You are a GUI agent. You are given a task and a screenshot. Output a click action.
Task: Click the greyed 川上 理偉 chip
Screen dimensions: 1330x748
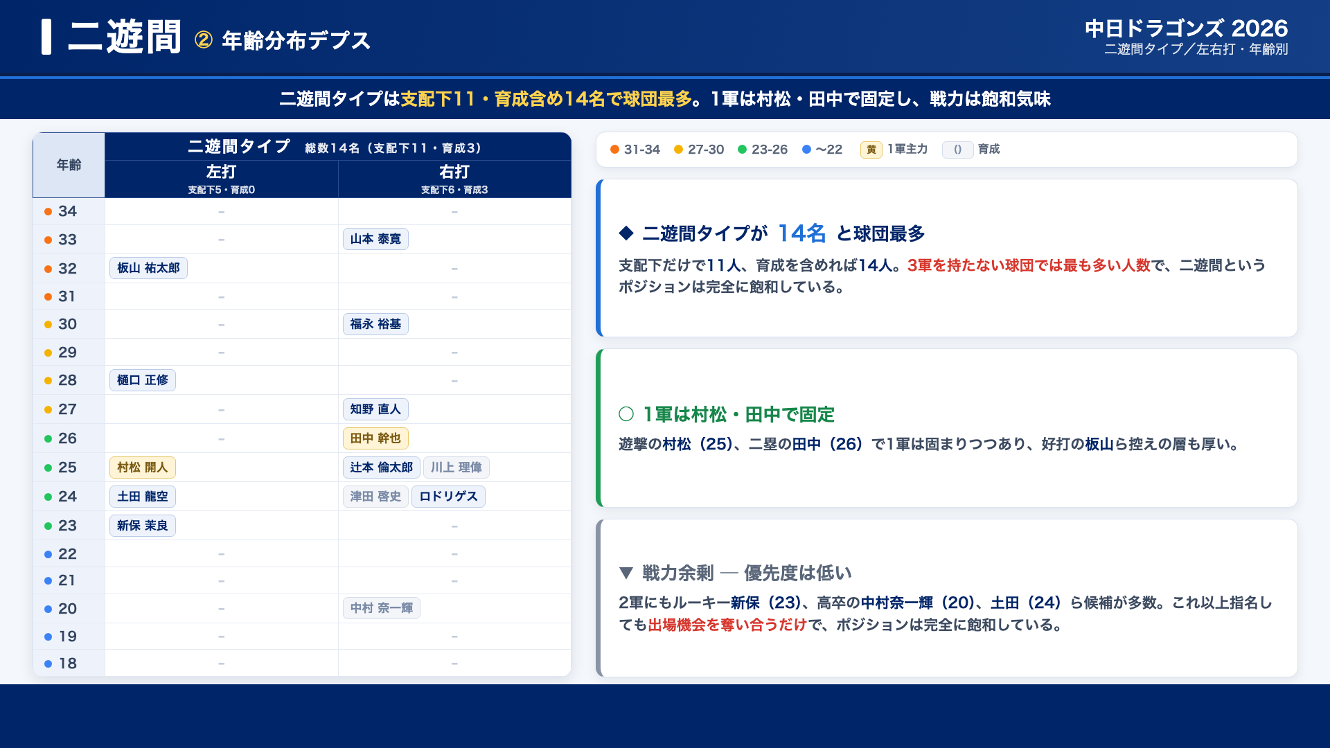point(456,467)
